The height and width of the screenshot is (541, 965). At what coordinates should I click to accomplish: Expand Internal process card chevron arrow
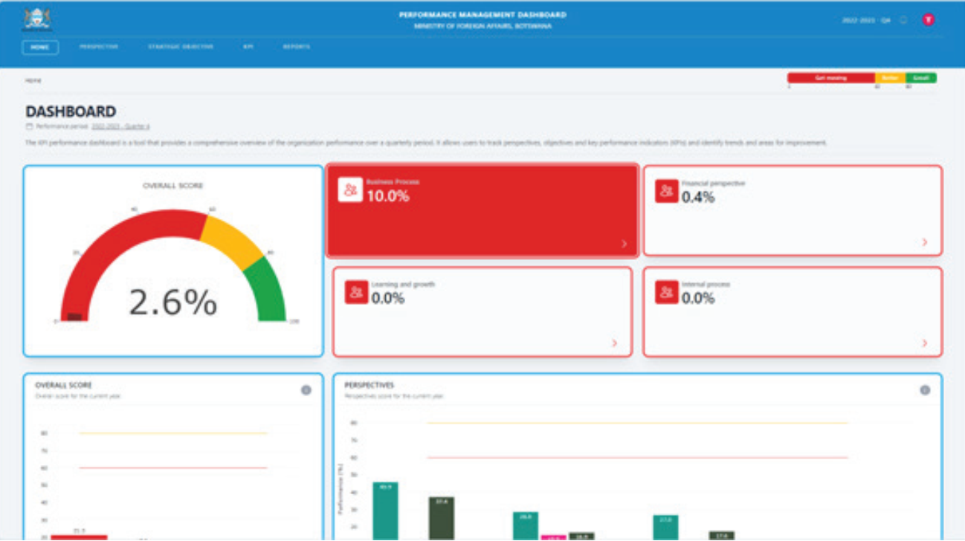[x=925, y=343]
